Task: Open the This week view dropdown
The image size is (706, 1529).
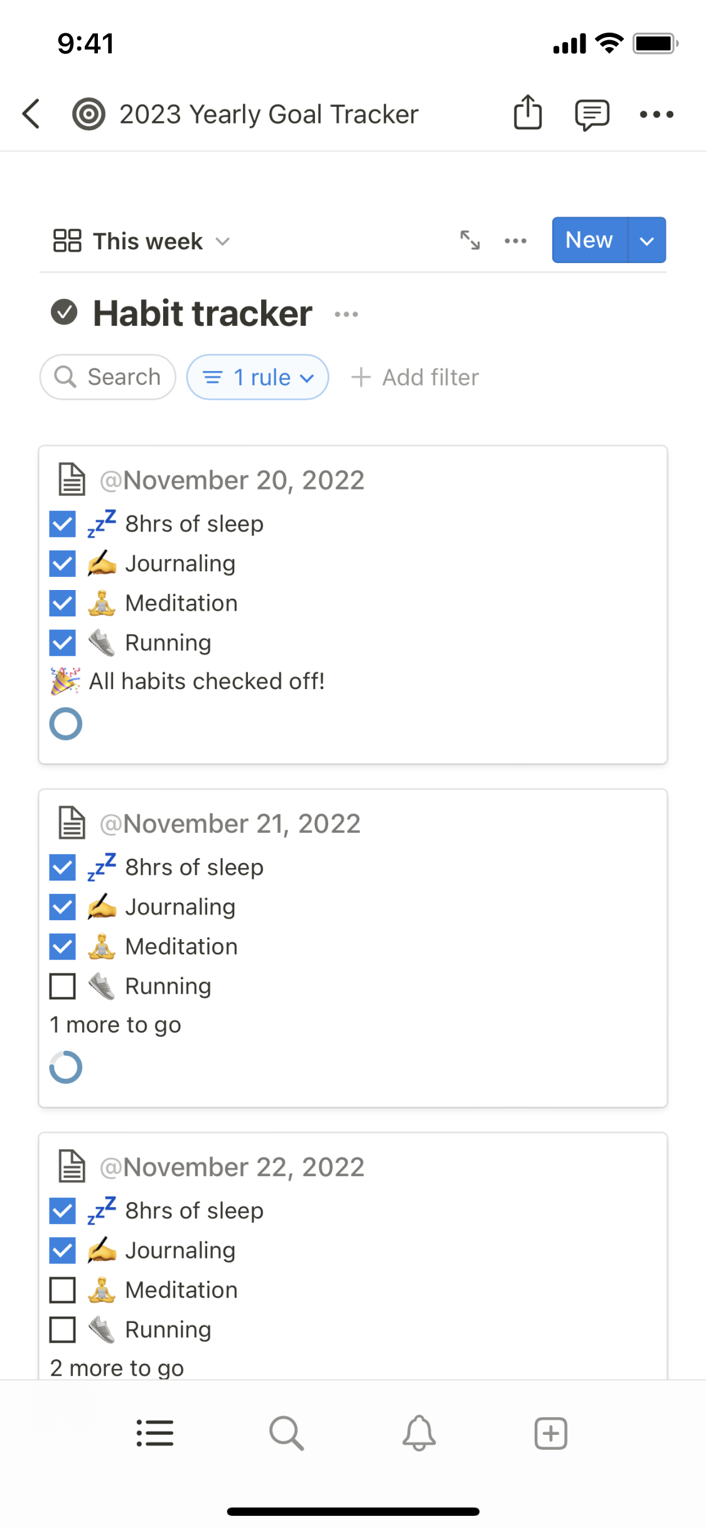Action: (143, 241)
